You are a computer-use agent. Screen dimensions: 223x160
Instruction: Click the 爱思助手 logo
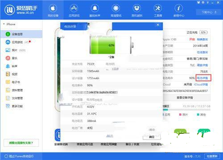coord(21,10)
